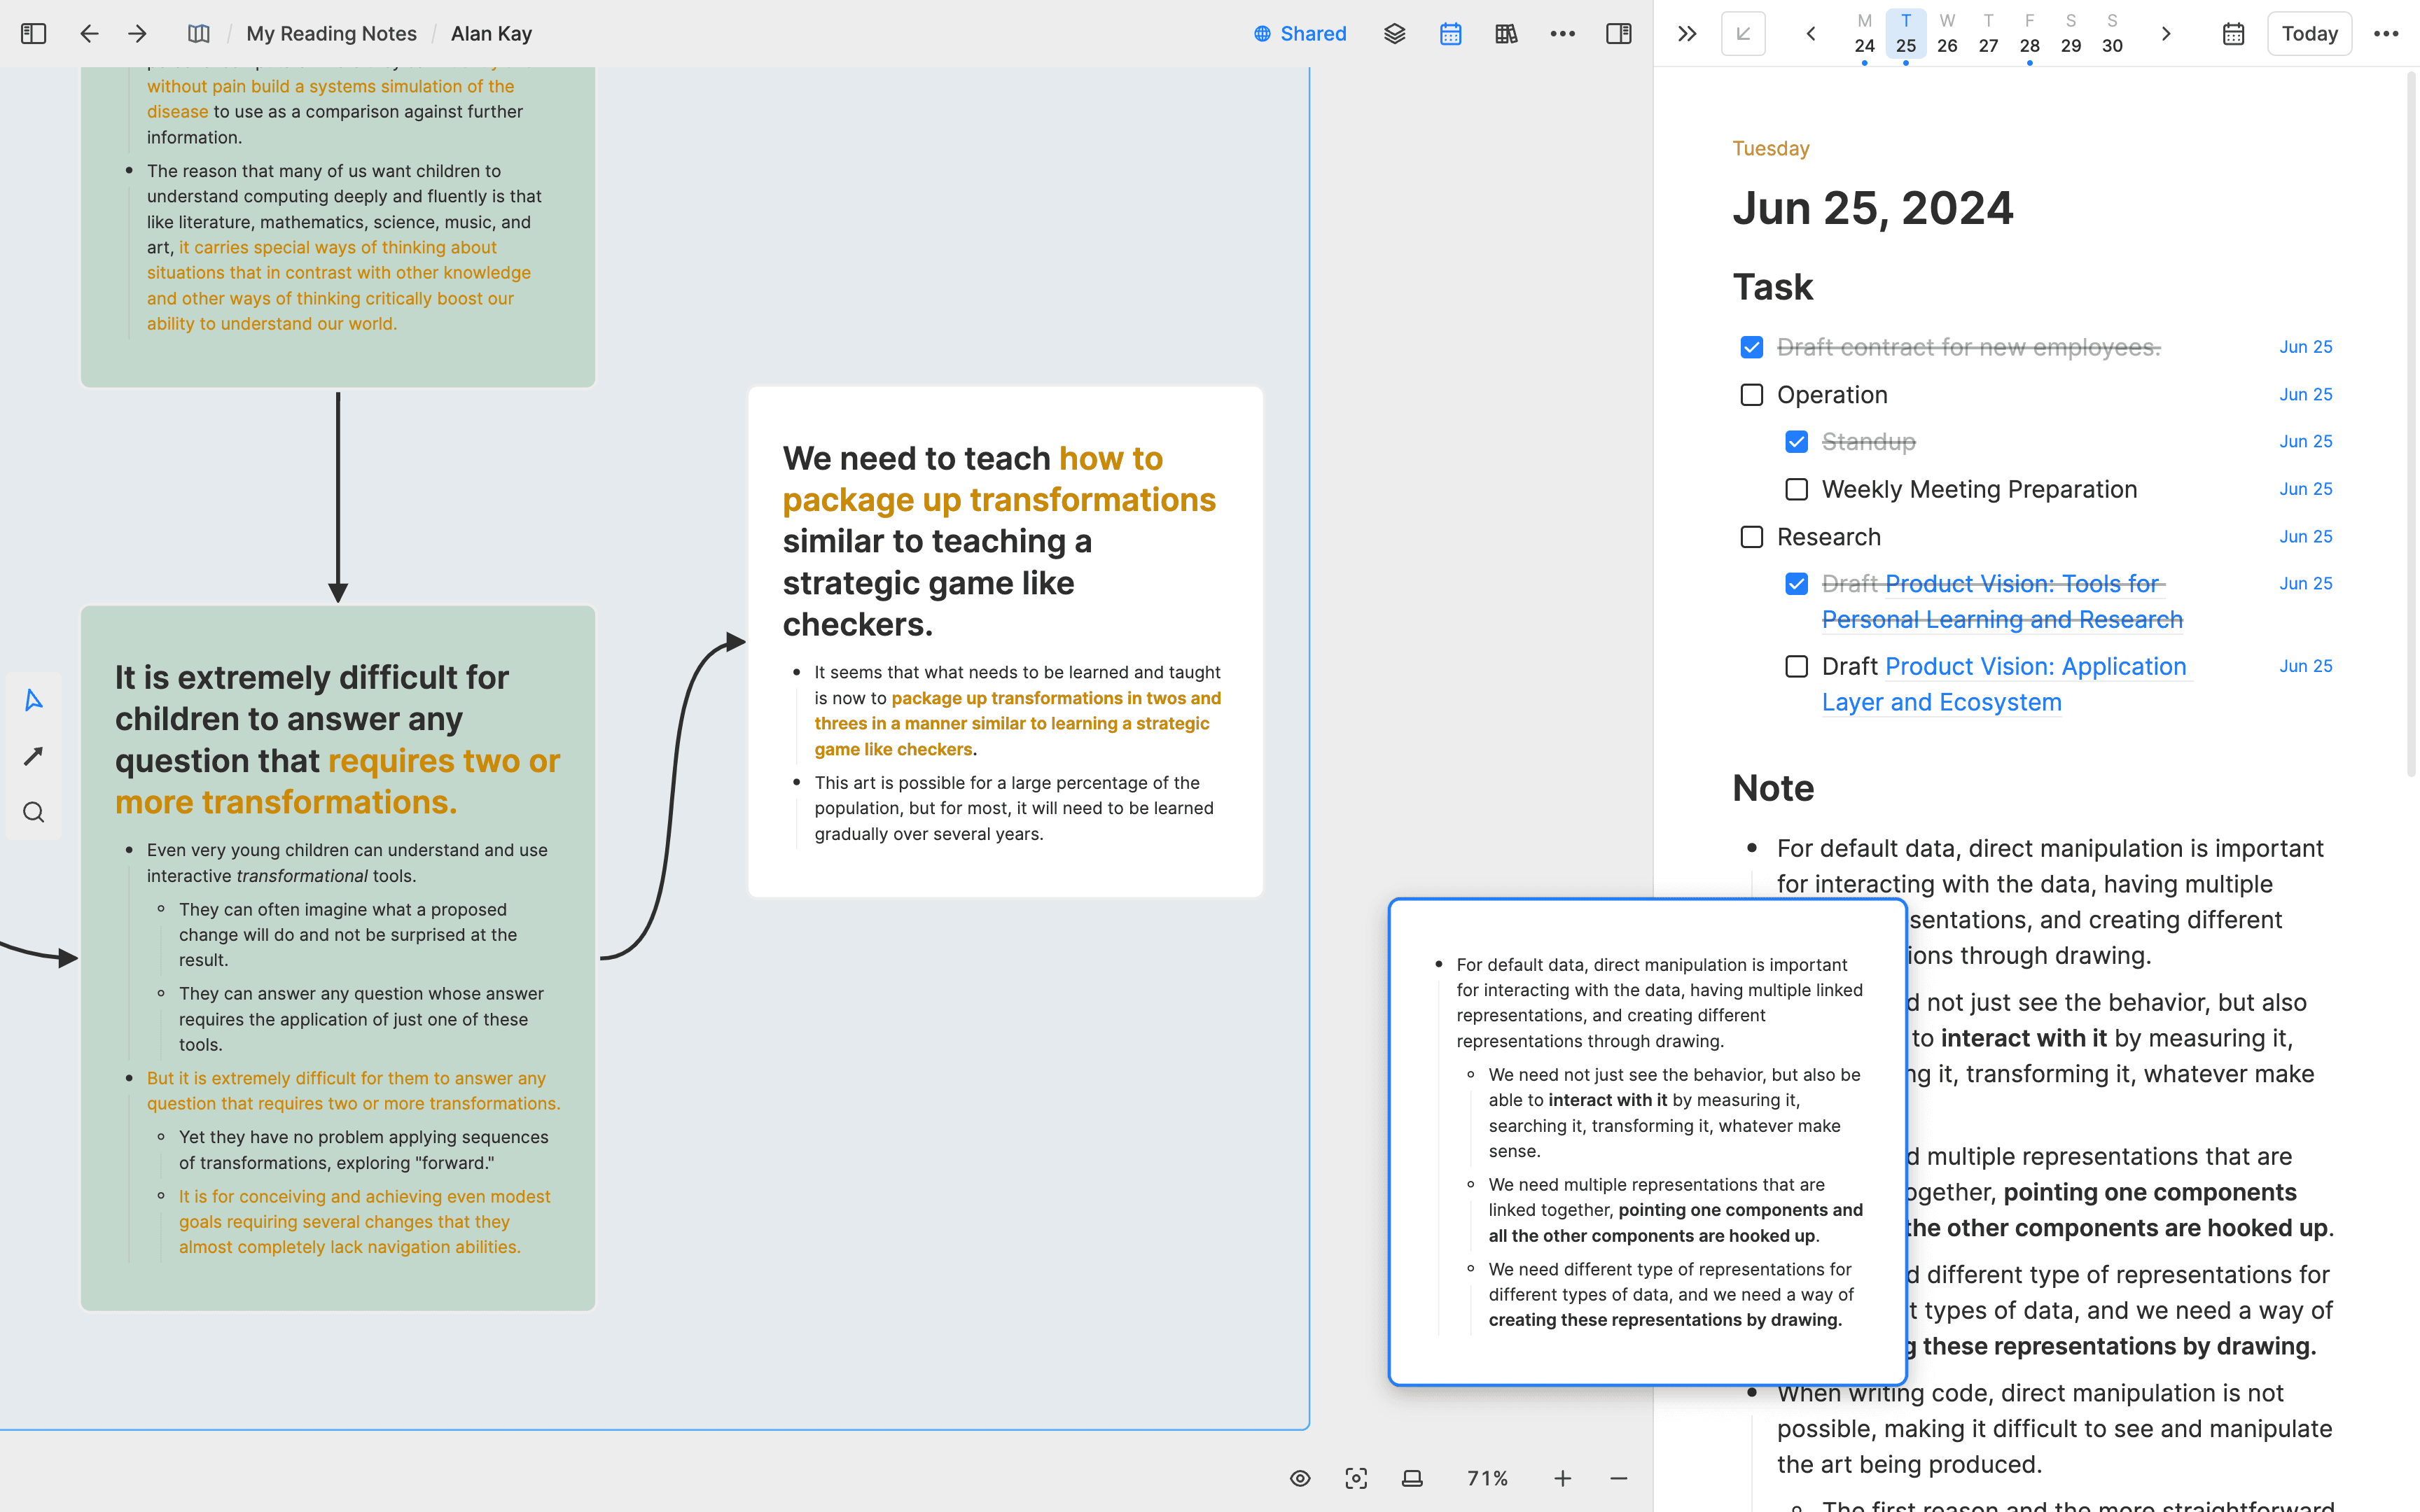Screen dimensions: 2420x1512
Task: Select Monday 24 in week strip
Action: coord(1865,35)
